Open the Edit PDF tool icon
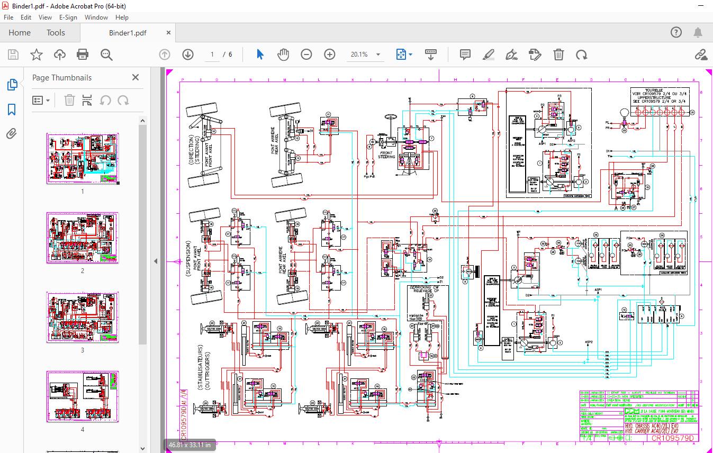The image size is (713, 453). pos(535,55)
